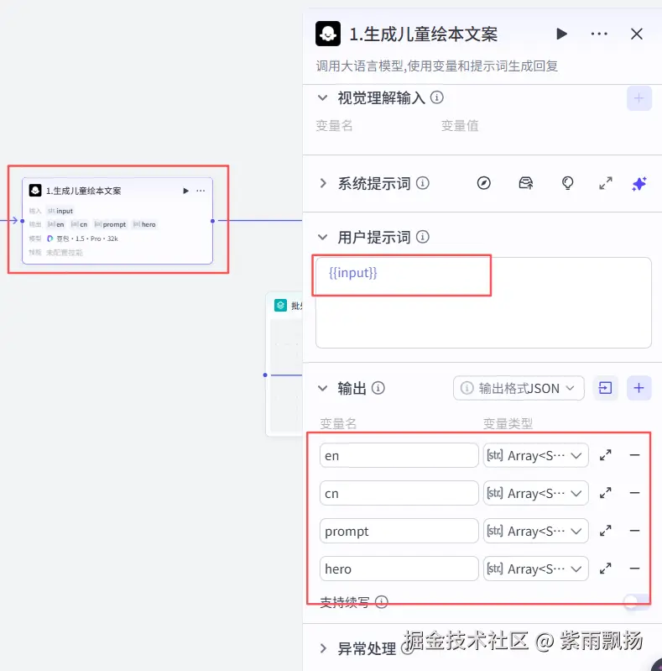Edit the cn output variable name field

pyautogui.click(x=399, y=493)
